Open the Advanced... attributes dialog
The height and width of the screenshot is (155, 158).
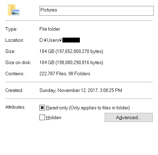129,117
